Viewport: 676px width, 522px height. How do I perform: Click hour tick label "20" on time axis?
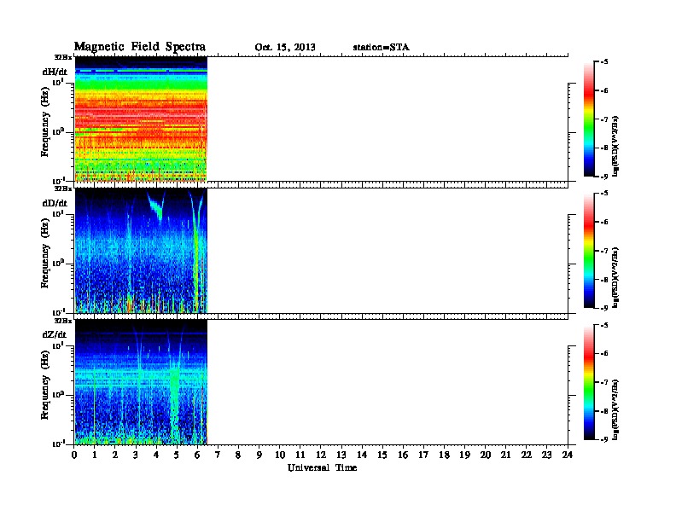point(486,455)
